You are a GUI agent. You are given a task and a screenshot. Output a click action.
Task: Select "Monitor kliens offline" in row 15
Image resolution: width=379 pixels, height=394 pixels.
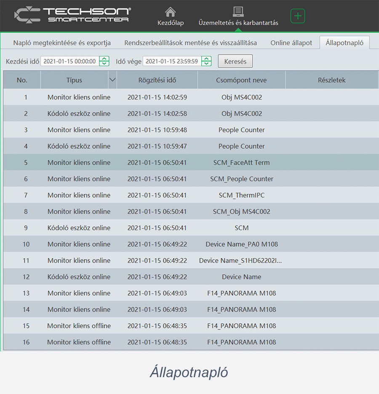tap(79, 326)
